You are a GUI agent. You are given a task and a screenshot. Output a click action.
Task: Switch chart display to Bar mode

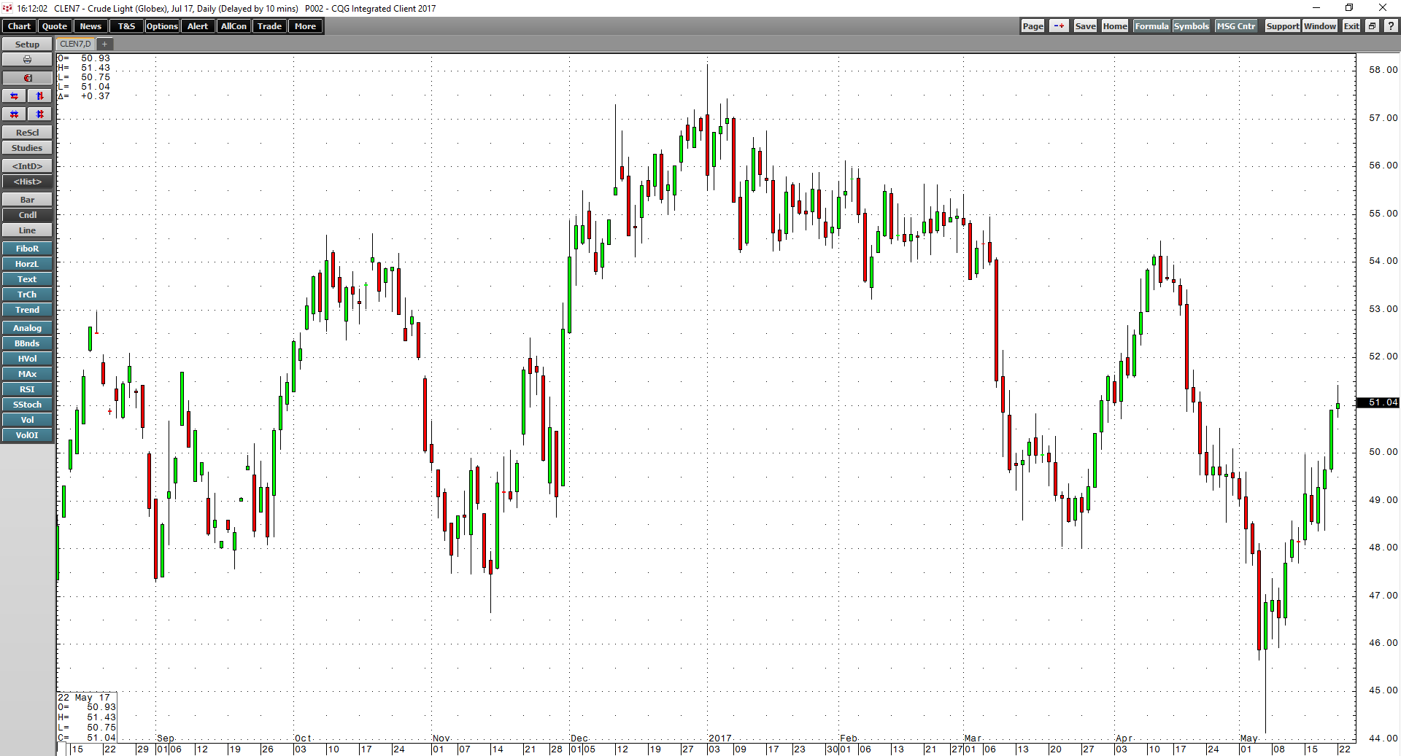tap(27, 199)
